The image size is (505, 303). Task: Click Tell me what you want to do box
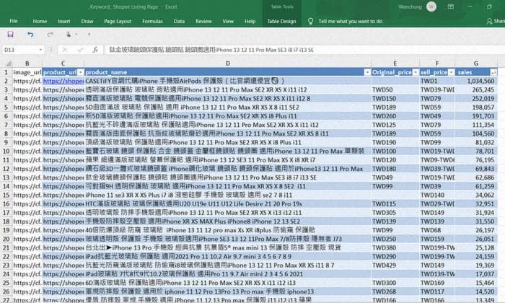click(351, 21)
